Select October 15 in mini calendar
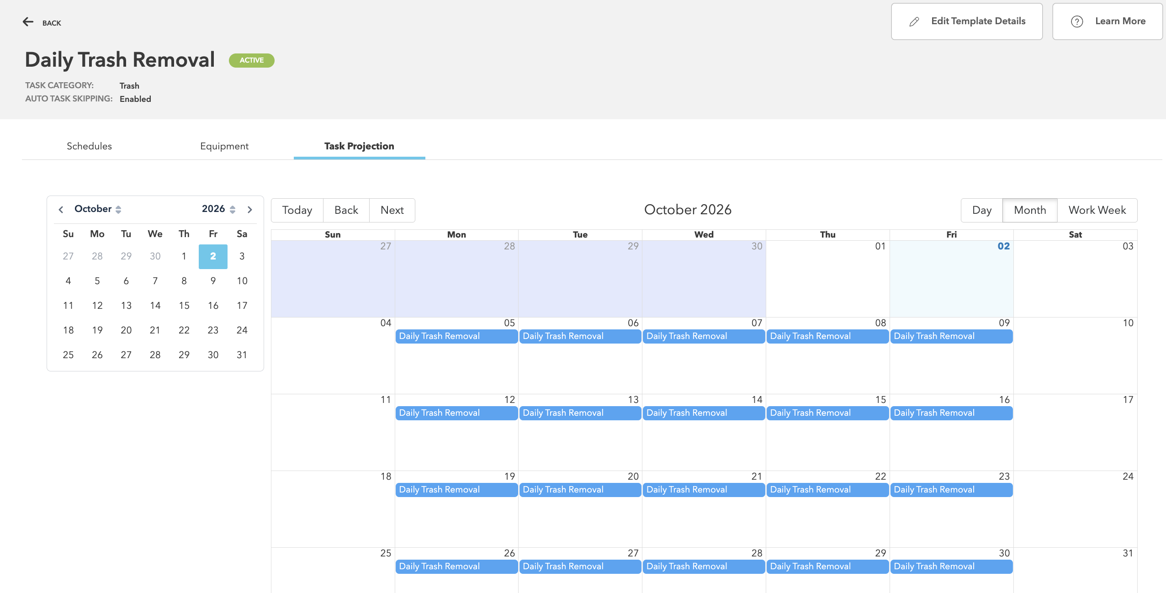Image resolution: width=1166 pixels, height=593 pixels. pyautogui.click(x=184, y=306)
